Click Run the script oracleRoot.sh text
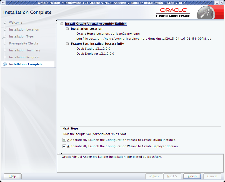The width and height of the screenshot is (225, 182). (95, 134)
